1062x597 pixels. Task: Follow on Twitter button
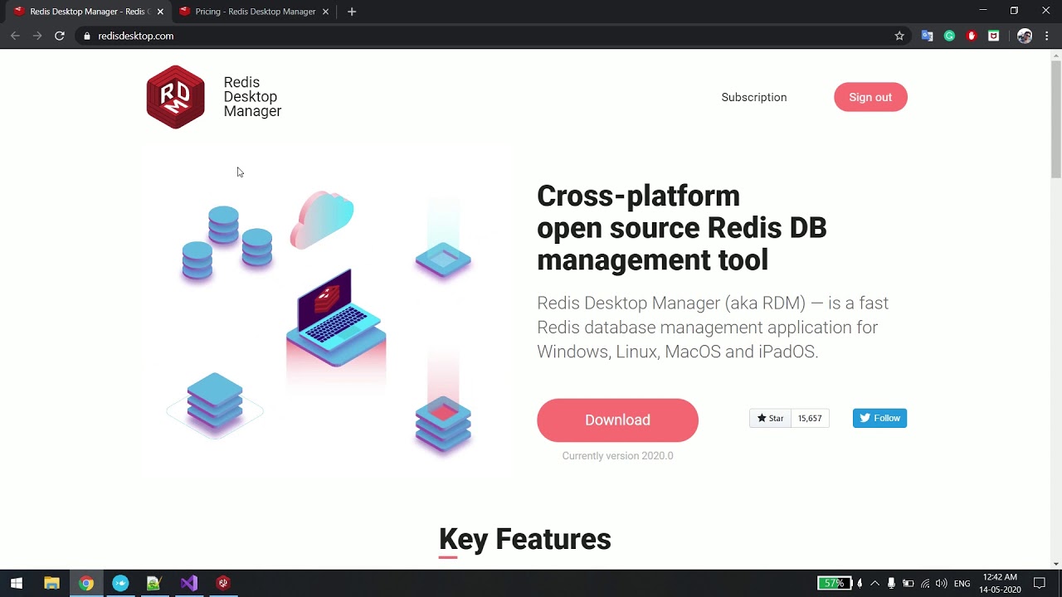click(x=879, y=418)
